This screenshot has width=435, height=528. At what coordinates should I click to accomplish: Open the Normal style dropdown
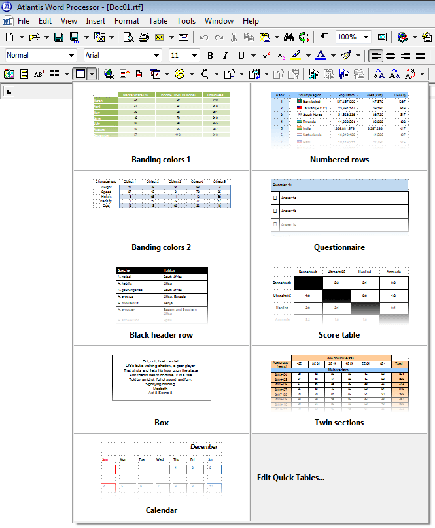tap(71, 56)
